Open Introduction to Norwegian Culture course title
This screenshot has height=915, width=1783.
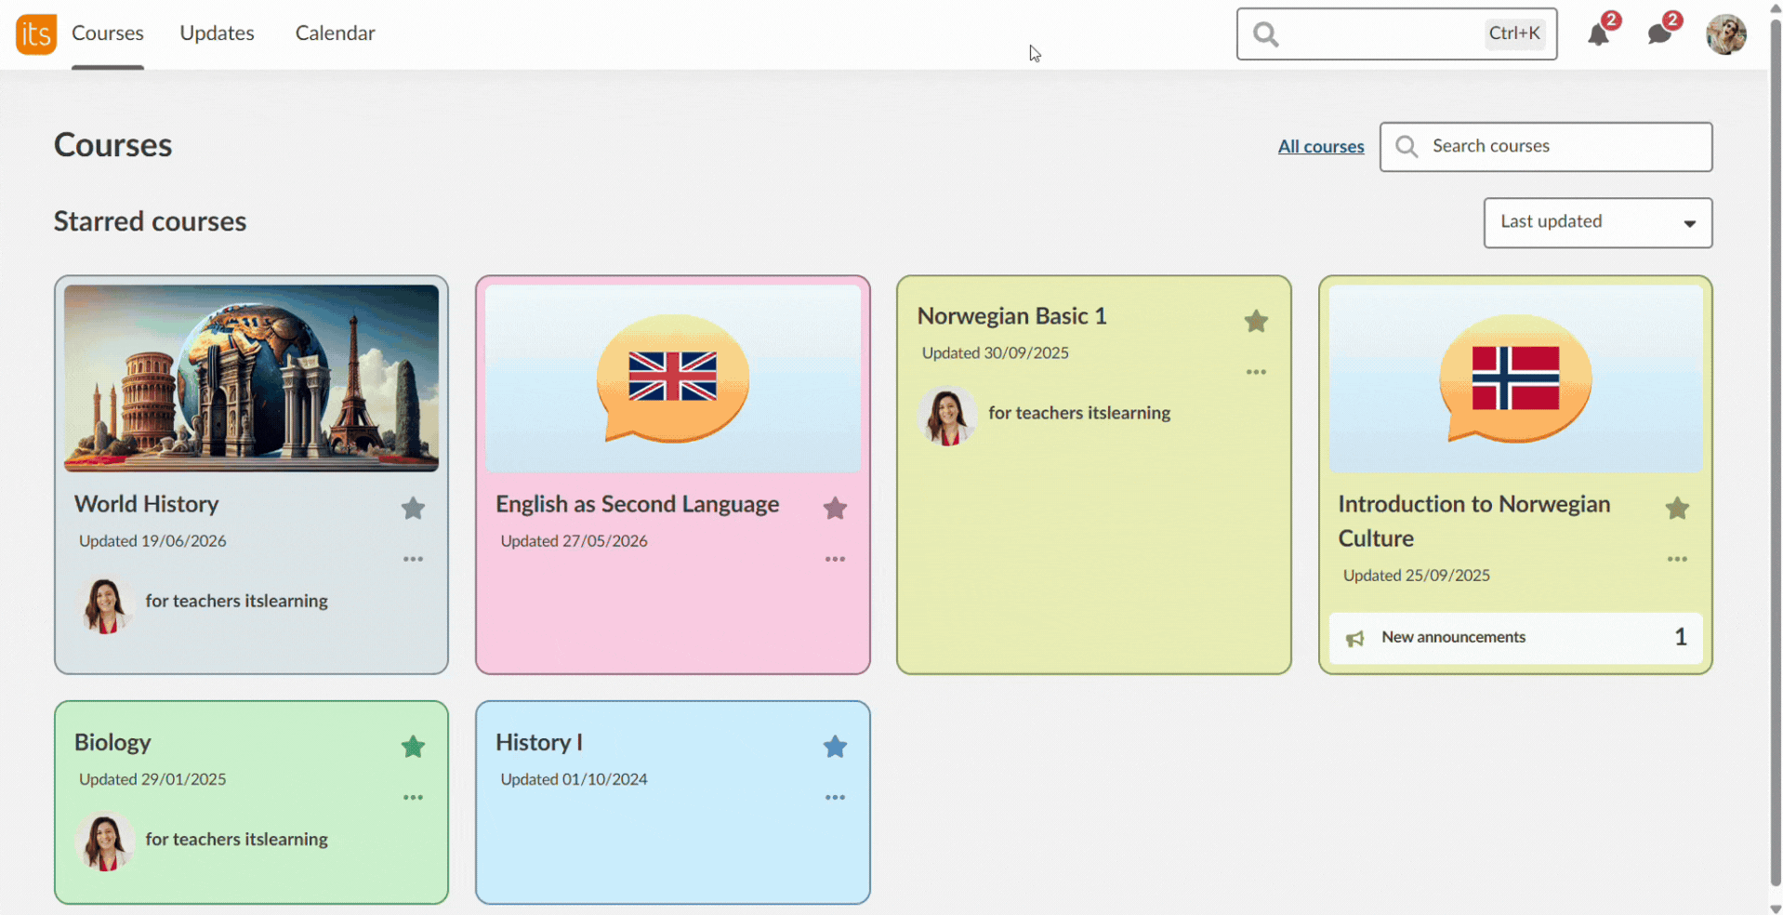pos(1473,521)
